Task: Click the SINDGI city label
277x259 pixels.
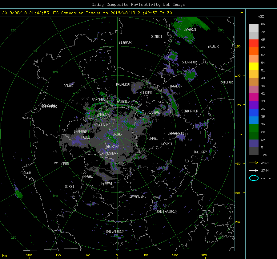Action: 157,37
